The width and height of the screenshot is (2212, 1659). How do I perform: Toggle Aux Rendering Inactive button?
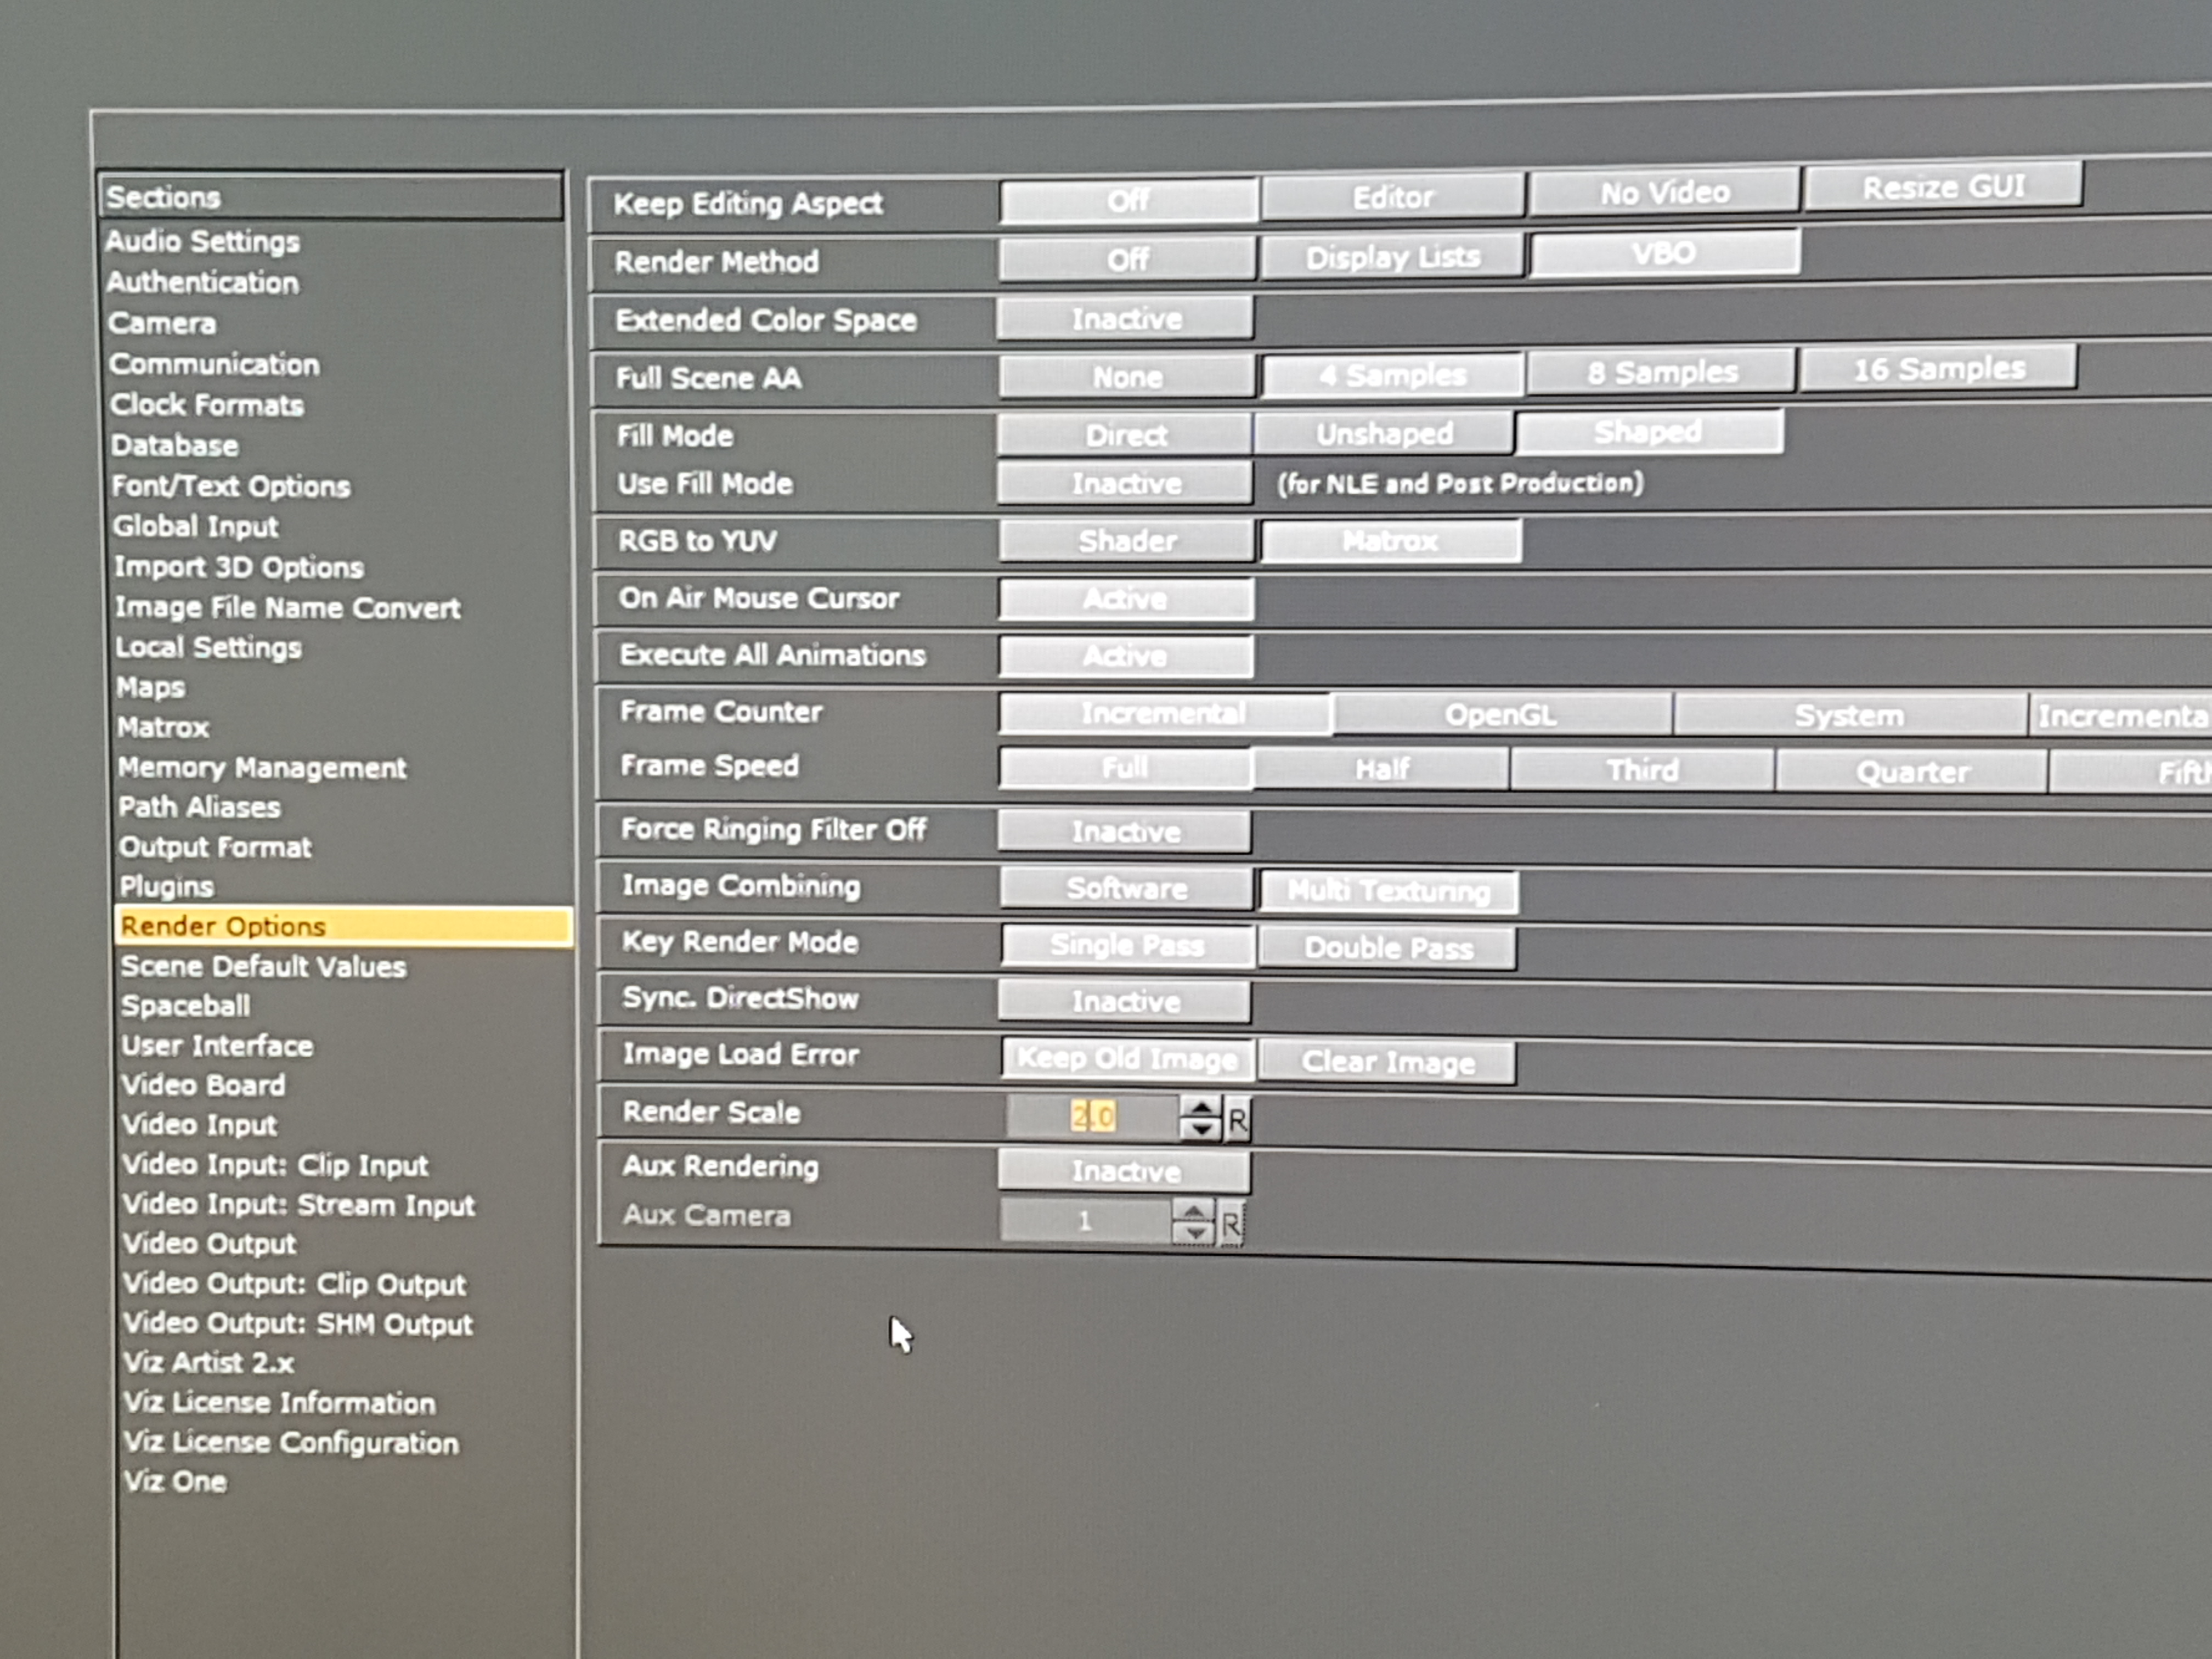click(1125, 1171)
